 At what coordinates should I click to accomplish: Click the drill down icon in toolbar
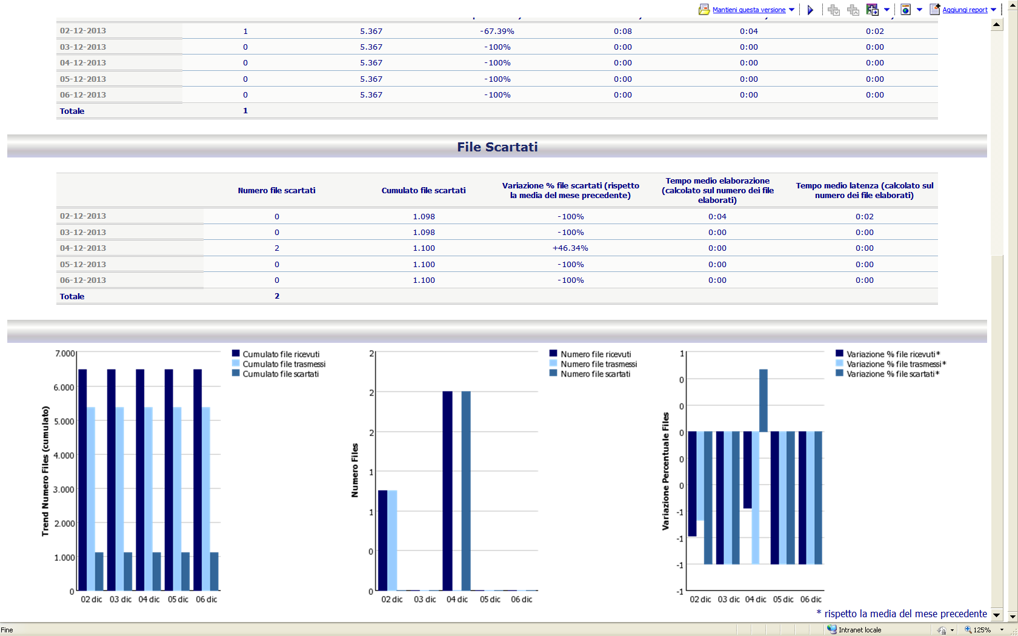pos(834,10)
